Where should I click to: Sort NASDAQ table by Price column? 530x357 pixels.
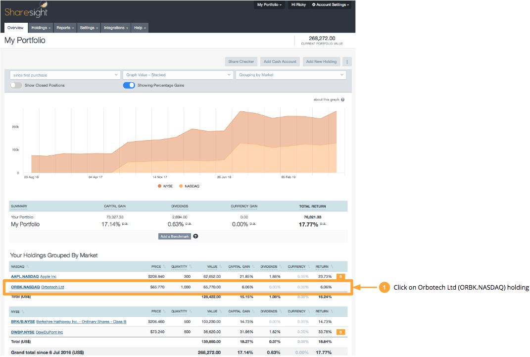pos(157,267)
